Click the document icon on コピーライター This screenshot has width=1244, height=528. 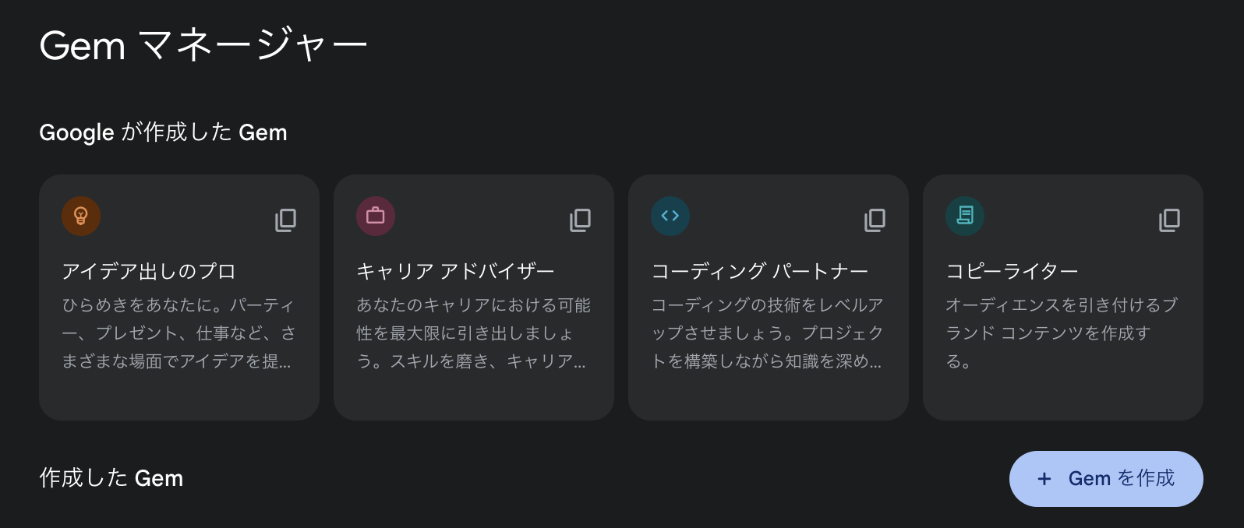click(x=965, y=216)
